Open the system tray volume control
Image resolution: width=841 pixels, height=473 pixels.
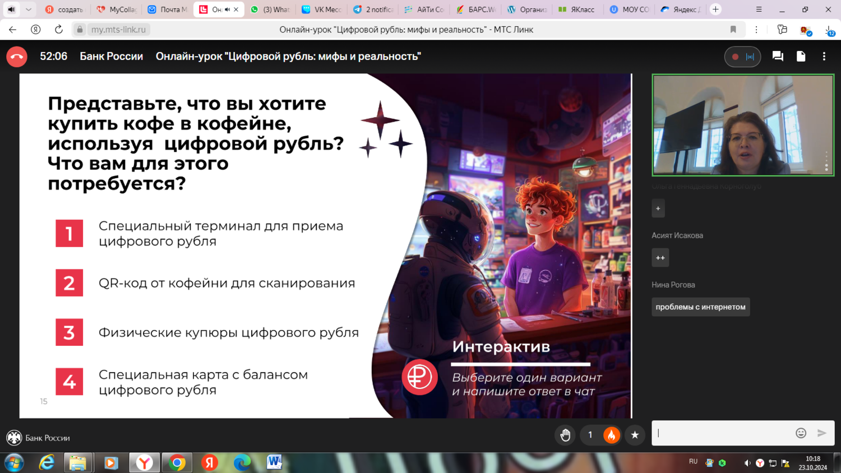point(747,463)
